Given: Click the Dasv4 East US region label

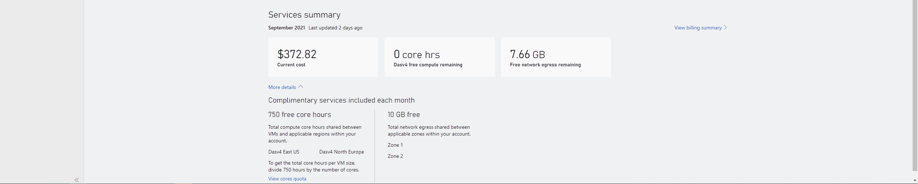Looking at the screenshot, I should coord(284,152).
